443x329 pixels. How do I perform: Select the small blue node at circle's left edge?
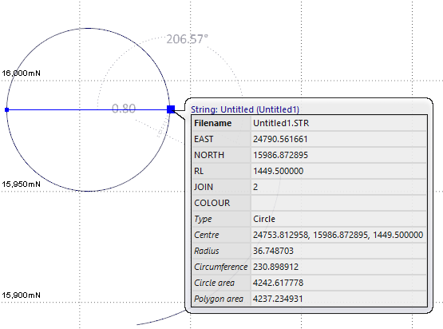pyautogui.click(x=6, y=109)
